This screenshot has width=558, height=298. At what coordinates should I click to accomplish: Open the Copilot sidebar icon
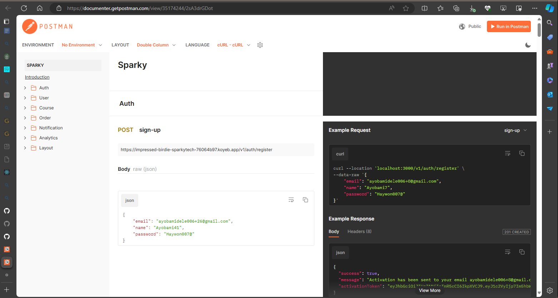(x=550, y=8)
